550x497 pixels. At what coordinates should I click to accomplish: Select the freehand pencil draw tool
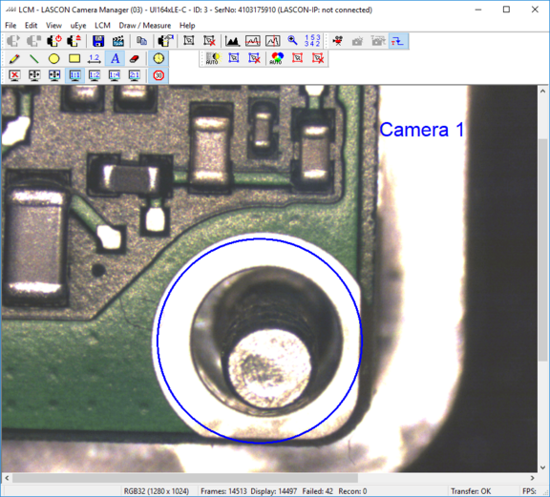(x=14, y=58)
